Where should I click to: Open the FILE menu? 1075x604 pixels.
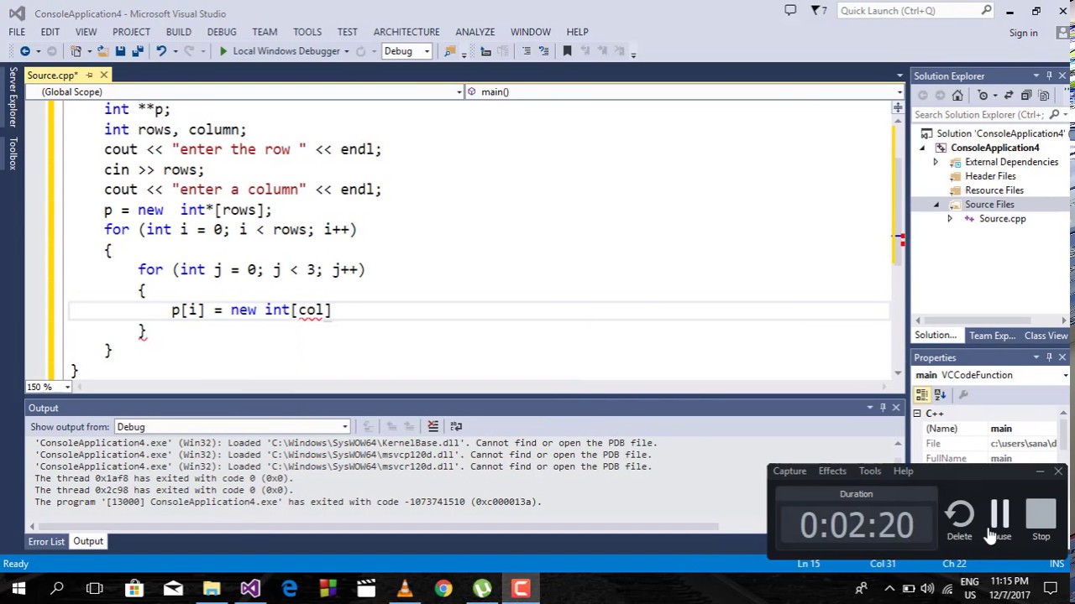tap(17, 32)
